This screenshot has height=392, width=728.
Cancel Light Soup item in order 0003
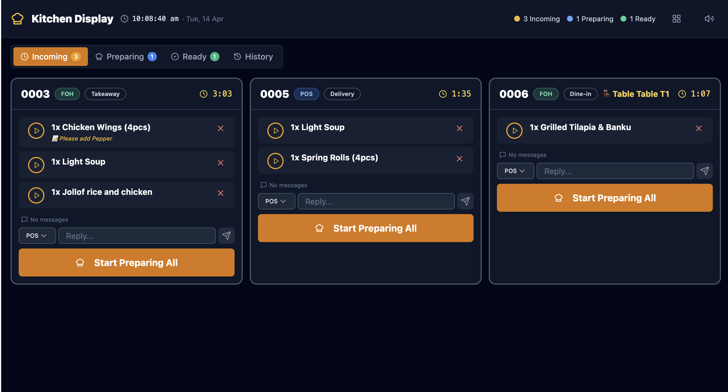pyautogui.click(x=221, y=163)
